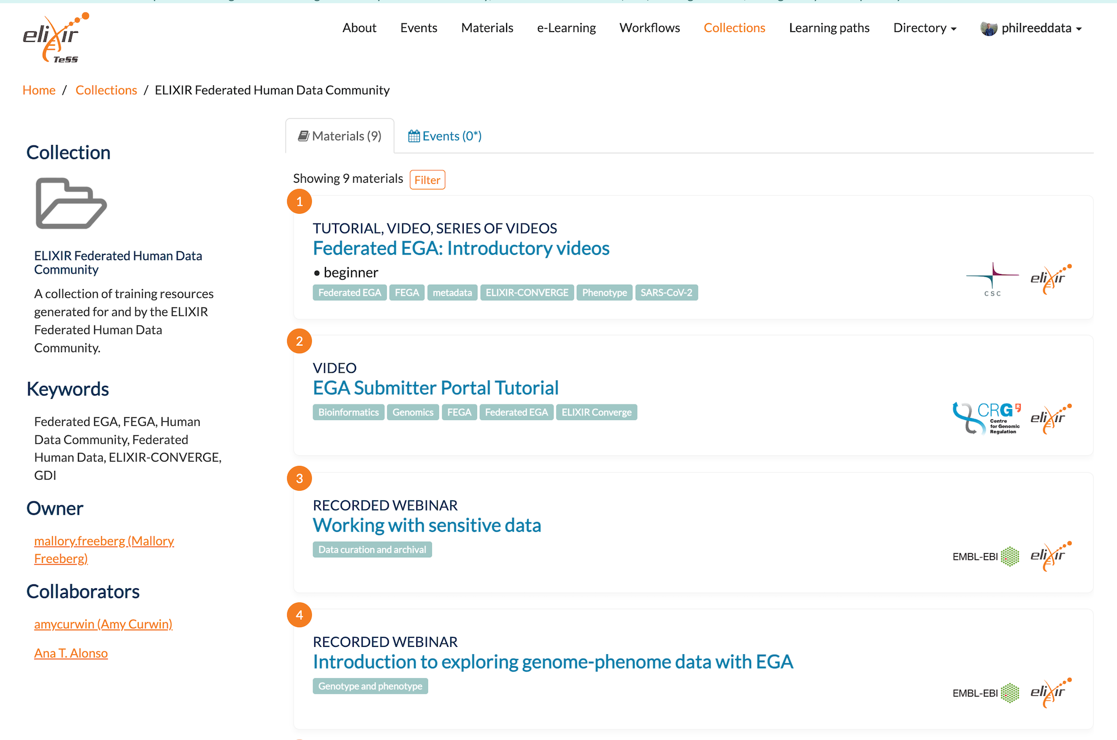The image size is (1117, 740).
Task: Open the Workflows menu item
Action: click(x=649, y=28)
